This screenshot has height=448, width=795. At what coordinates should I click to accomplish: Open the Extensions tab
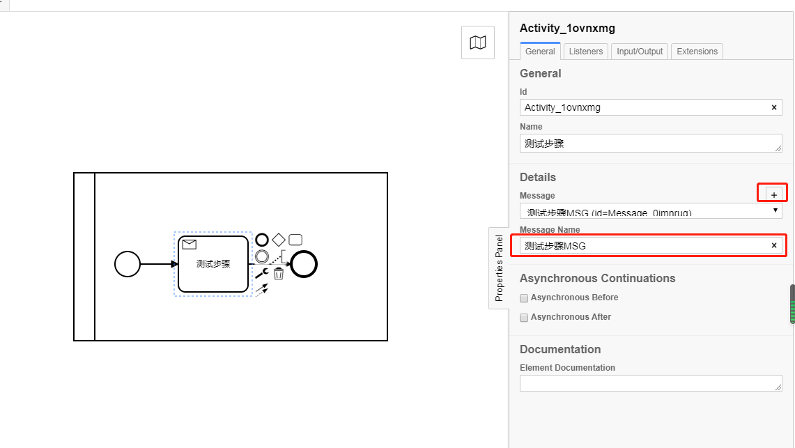[x=697, y=51]
